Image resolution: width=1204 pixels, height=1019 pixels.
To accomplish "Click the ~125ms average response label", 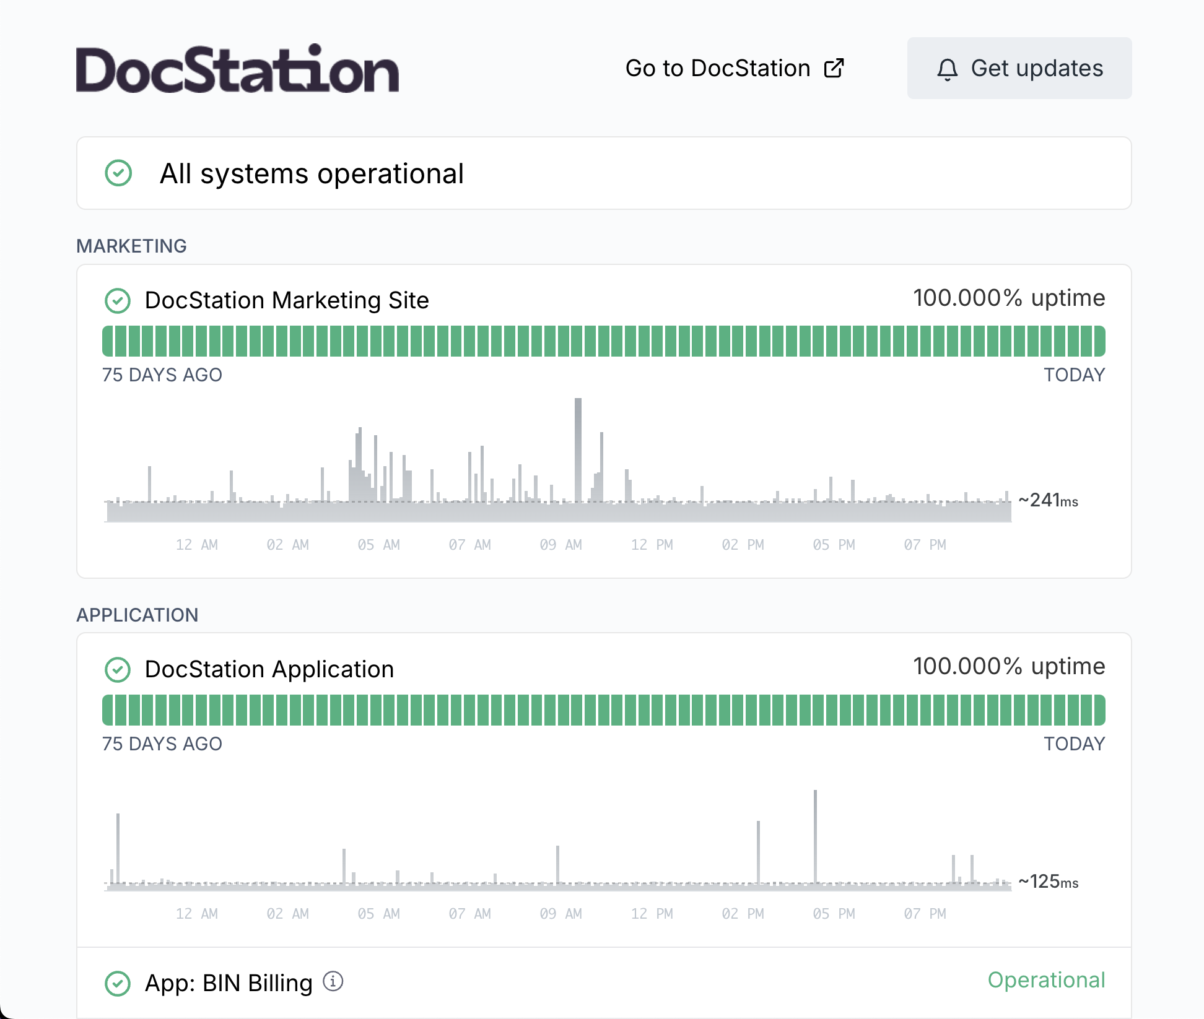I will point(1048,882).
